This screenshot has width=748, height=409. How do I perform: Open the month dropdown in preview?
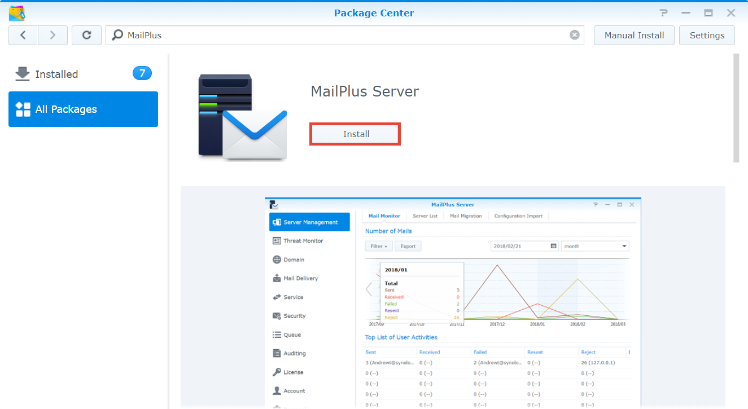click(x=595, y=247)
